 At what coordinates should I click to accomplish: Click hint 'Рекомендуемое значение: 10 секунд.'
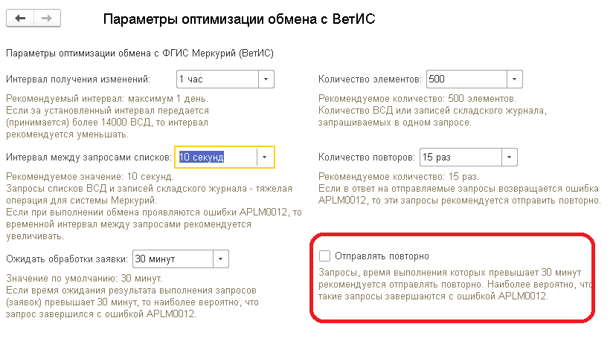tap(90, 177)
